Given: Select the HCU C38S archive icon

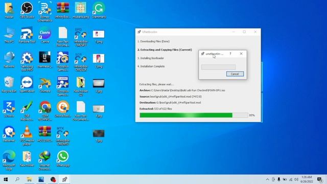Looking at the screenshot, I should [x=45, y=134].
